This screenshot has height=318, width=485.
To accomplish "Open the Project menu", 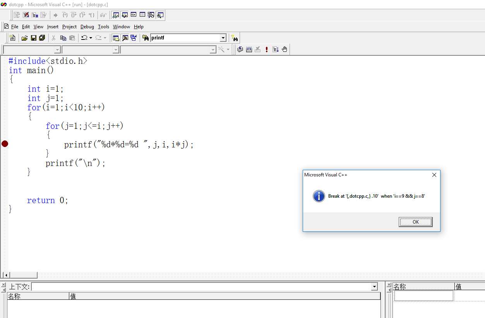I will [69, 27].
